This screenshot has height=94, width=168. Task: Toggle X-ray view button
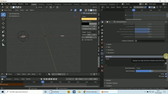[x=86, y=10]
